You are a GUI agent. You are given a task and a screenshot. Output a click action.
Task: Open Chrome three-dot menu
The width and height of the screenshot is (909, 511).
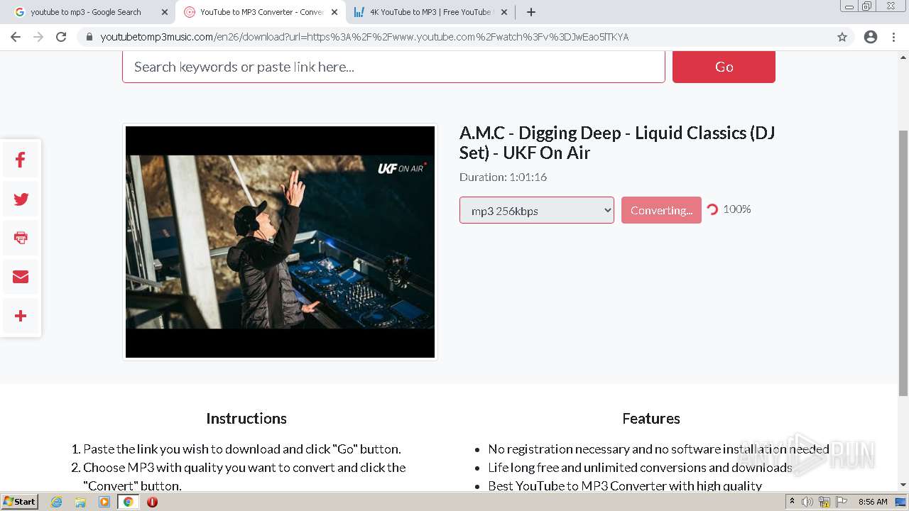(893, 37)
